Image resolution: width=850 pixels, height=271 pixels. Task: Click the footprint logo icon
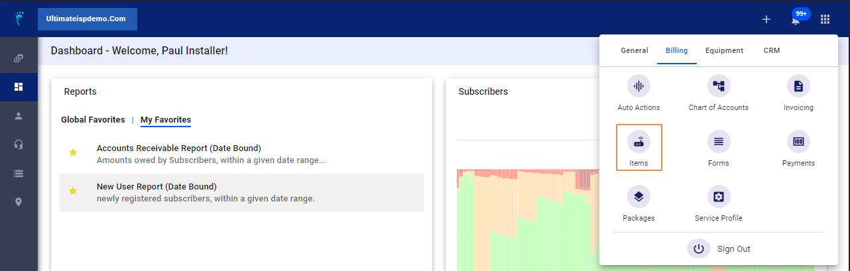[x=19, y=19]
